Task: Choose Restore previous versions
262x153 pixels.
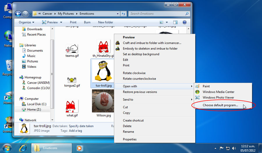Action: point(140,92)
